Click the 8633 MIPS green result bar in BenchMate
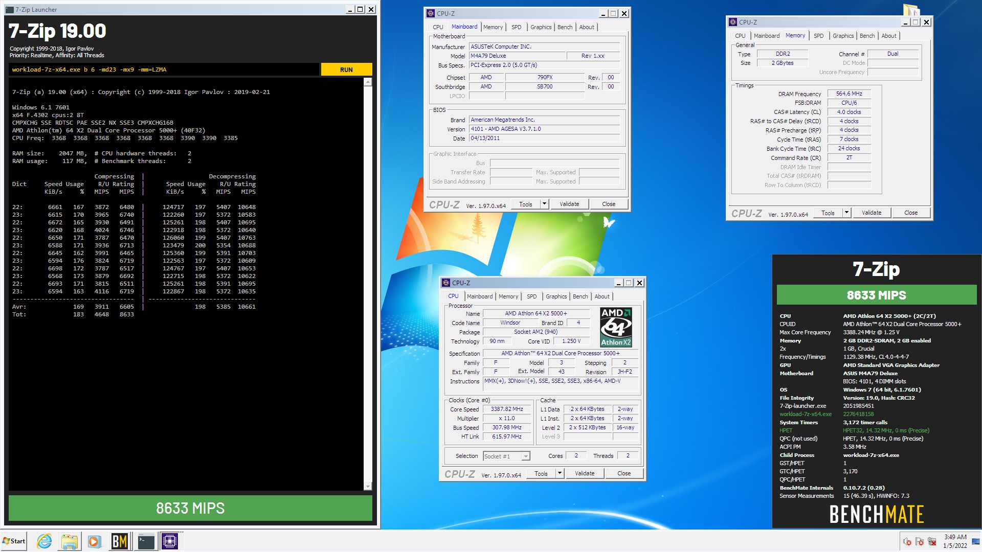This screenshot has height=552, width=982. pyautogui.click(x=876, y=295)
